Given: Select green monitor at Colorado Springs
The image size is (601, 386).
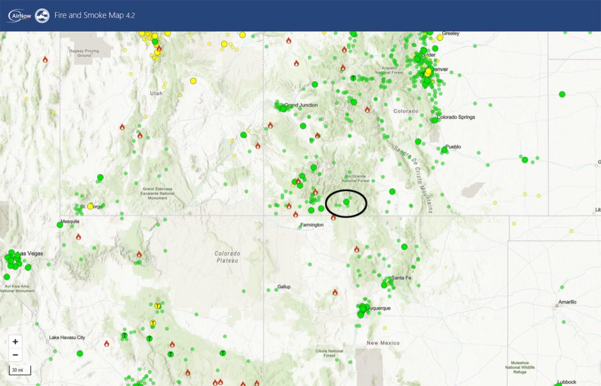Looking at the screenshot, I should click(435, 120).
